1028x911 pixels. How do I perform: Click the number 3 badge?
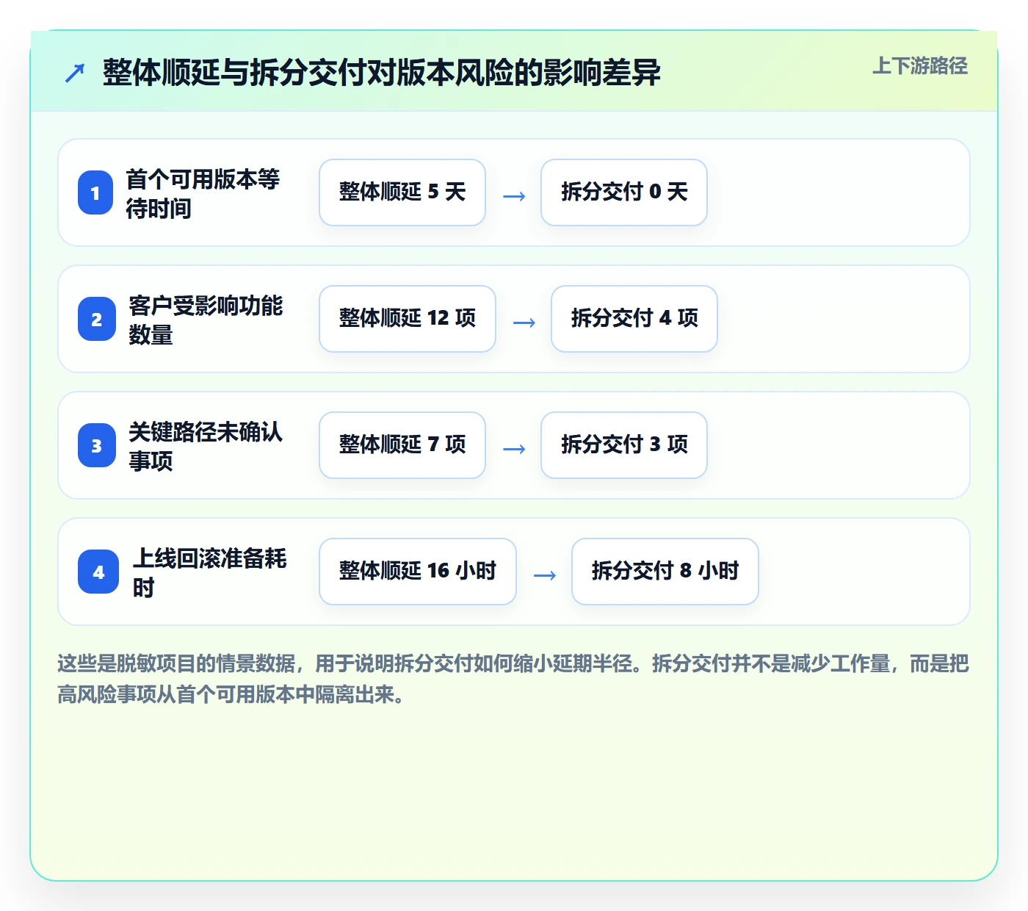pyautogui.click(x=97, y=445)
